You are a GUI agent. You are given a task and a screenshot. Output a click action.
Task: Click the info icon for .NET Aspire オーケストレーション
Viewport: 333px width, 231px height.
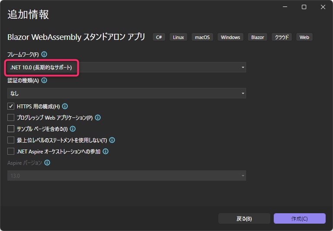pos(106,151)
